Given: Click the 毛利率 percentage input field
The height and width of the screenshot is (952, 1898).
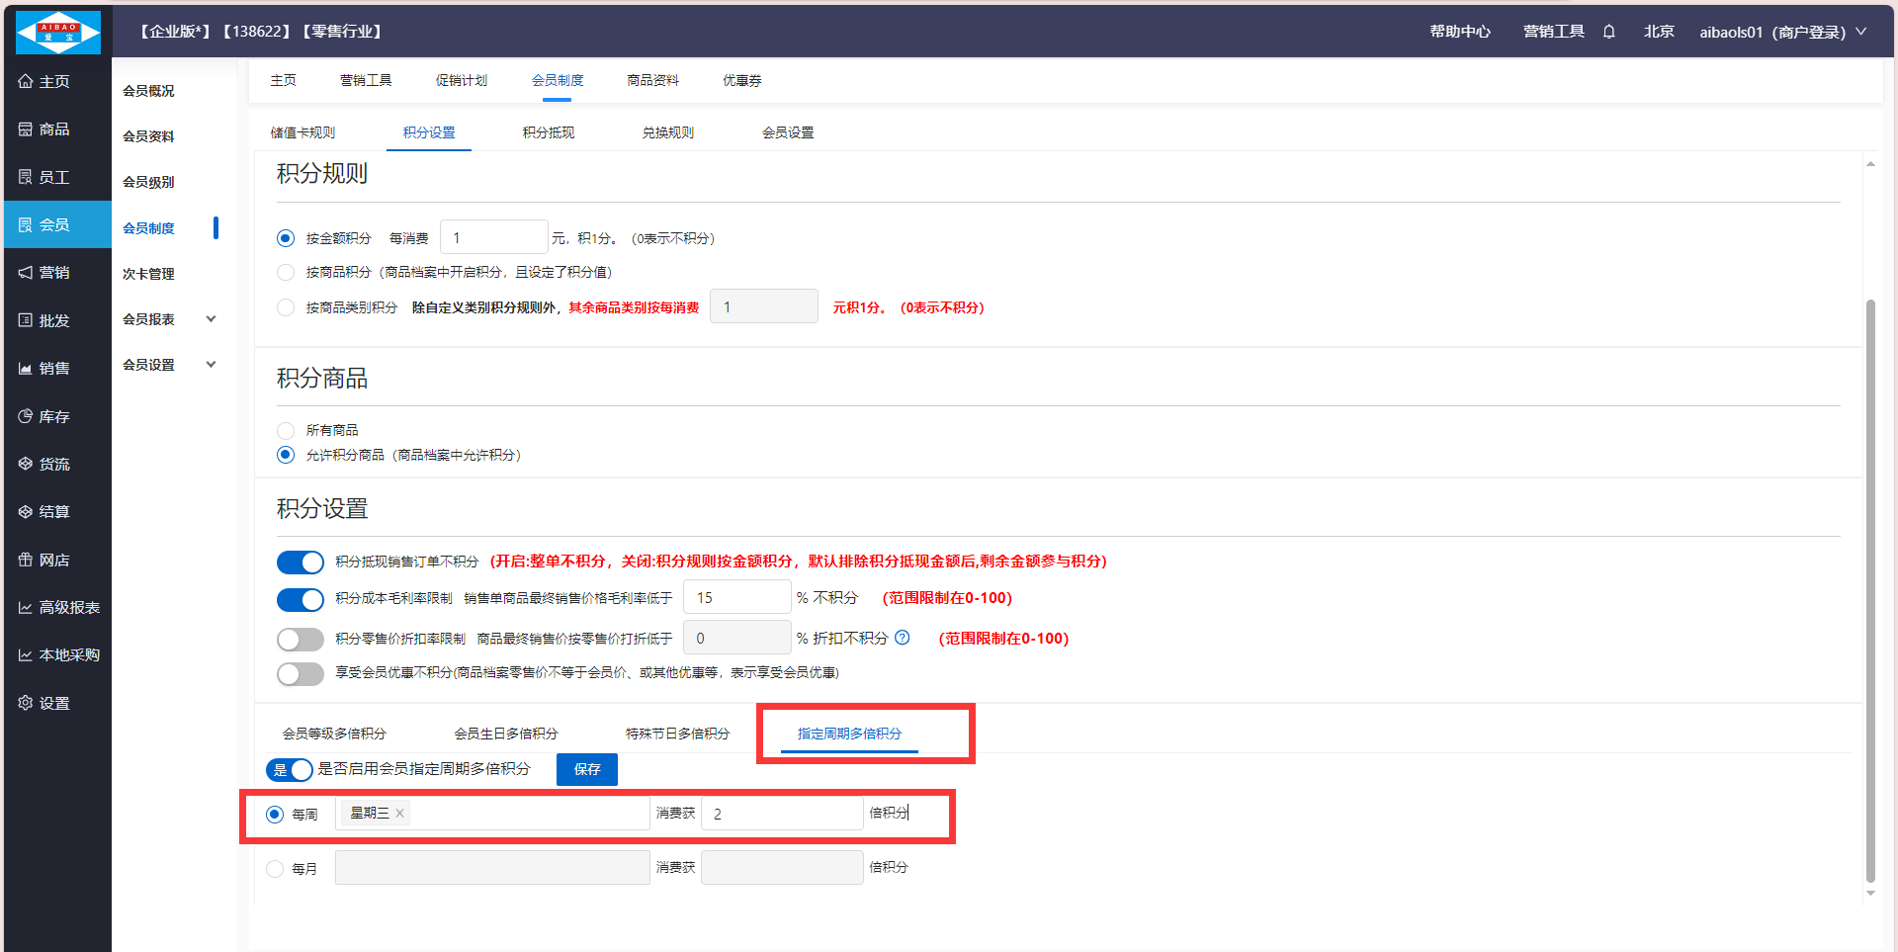Looking at the screenshot, I should tap(736, 597).
